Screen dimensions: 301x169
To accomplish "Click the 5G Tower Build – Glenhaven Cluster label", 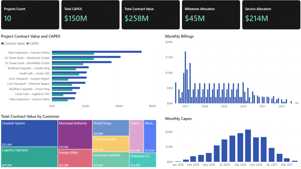I will click(x=27, y=58).
